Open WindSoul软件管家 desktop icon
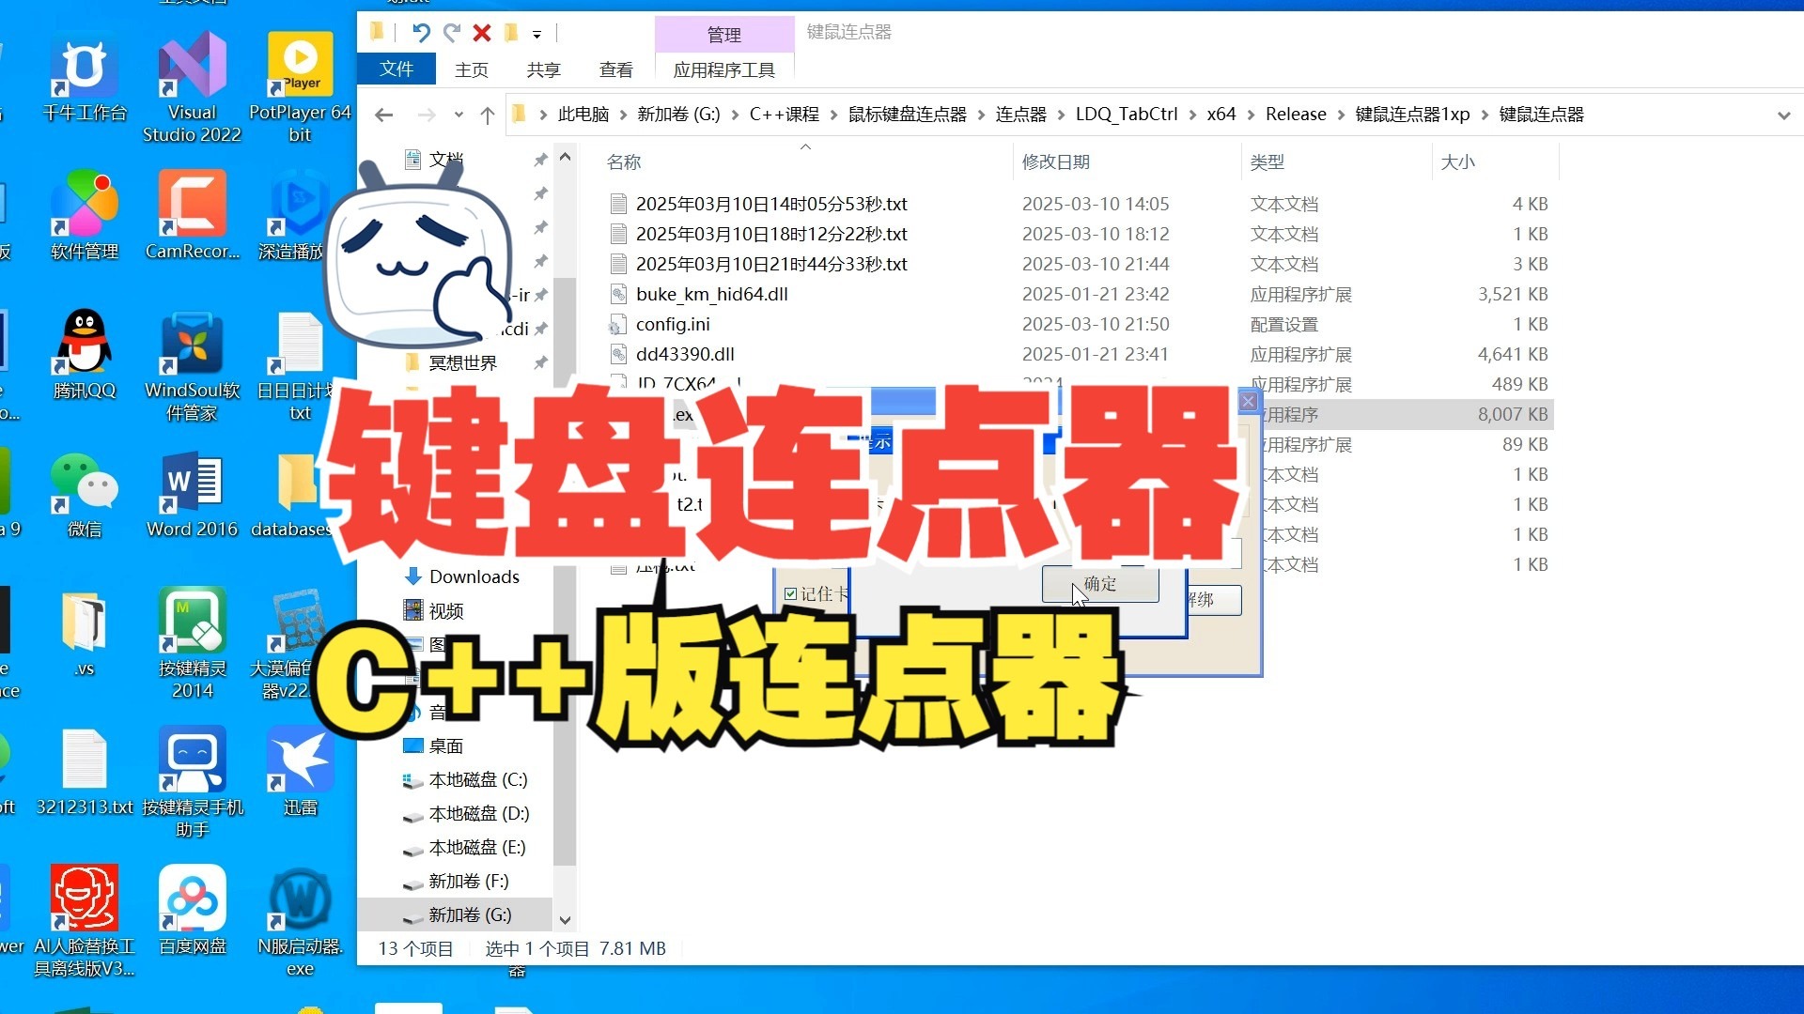 click(192, 365)
